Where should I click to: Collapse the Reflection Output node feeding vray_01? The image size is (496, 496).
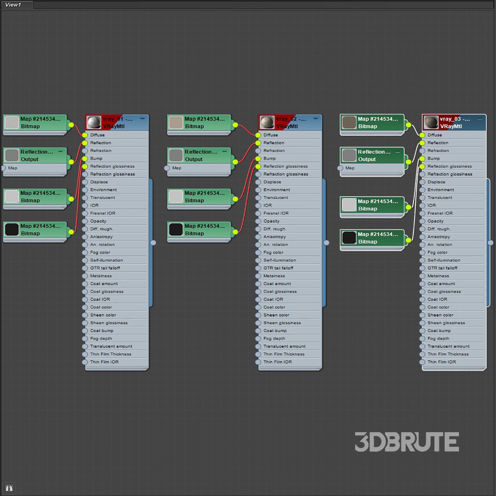coord(61,151)
